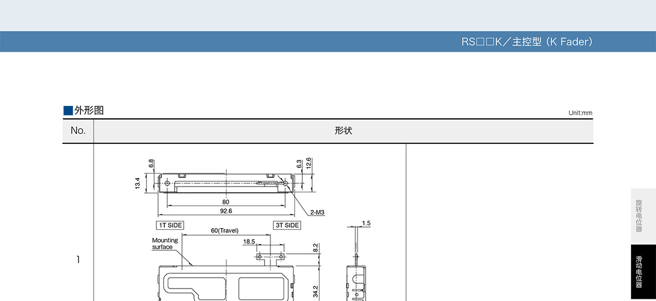Click the 80 dimension value
This screenshot has width=656, height=301.
tap(226, 202)
